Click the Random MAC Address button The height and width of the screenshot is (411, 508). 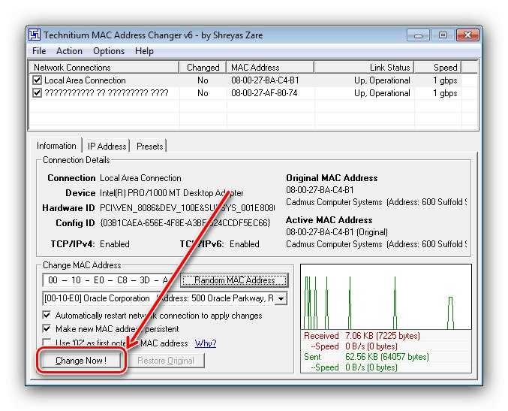tap(234, 280)
